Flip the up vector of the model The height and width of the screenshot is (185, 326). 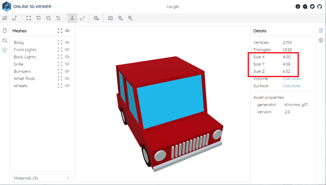coord(58,18)
